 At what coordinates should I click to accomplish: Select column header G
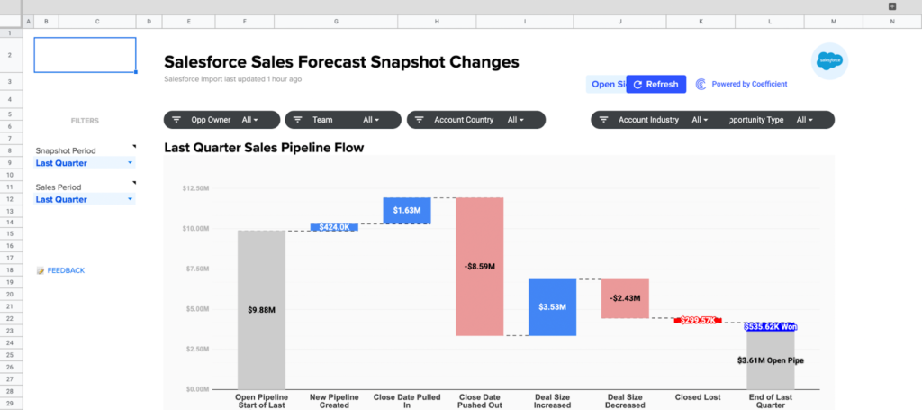tap(336, 21)
